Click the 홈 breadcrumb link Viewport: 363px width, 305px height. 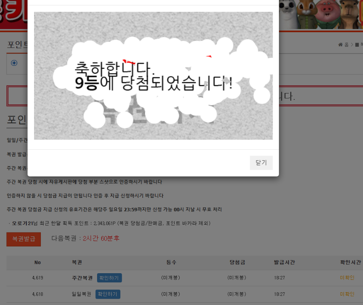click(x=347, y=44)
